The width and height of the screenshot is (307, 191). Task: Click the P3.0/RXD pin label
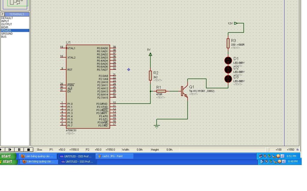102,104
